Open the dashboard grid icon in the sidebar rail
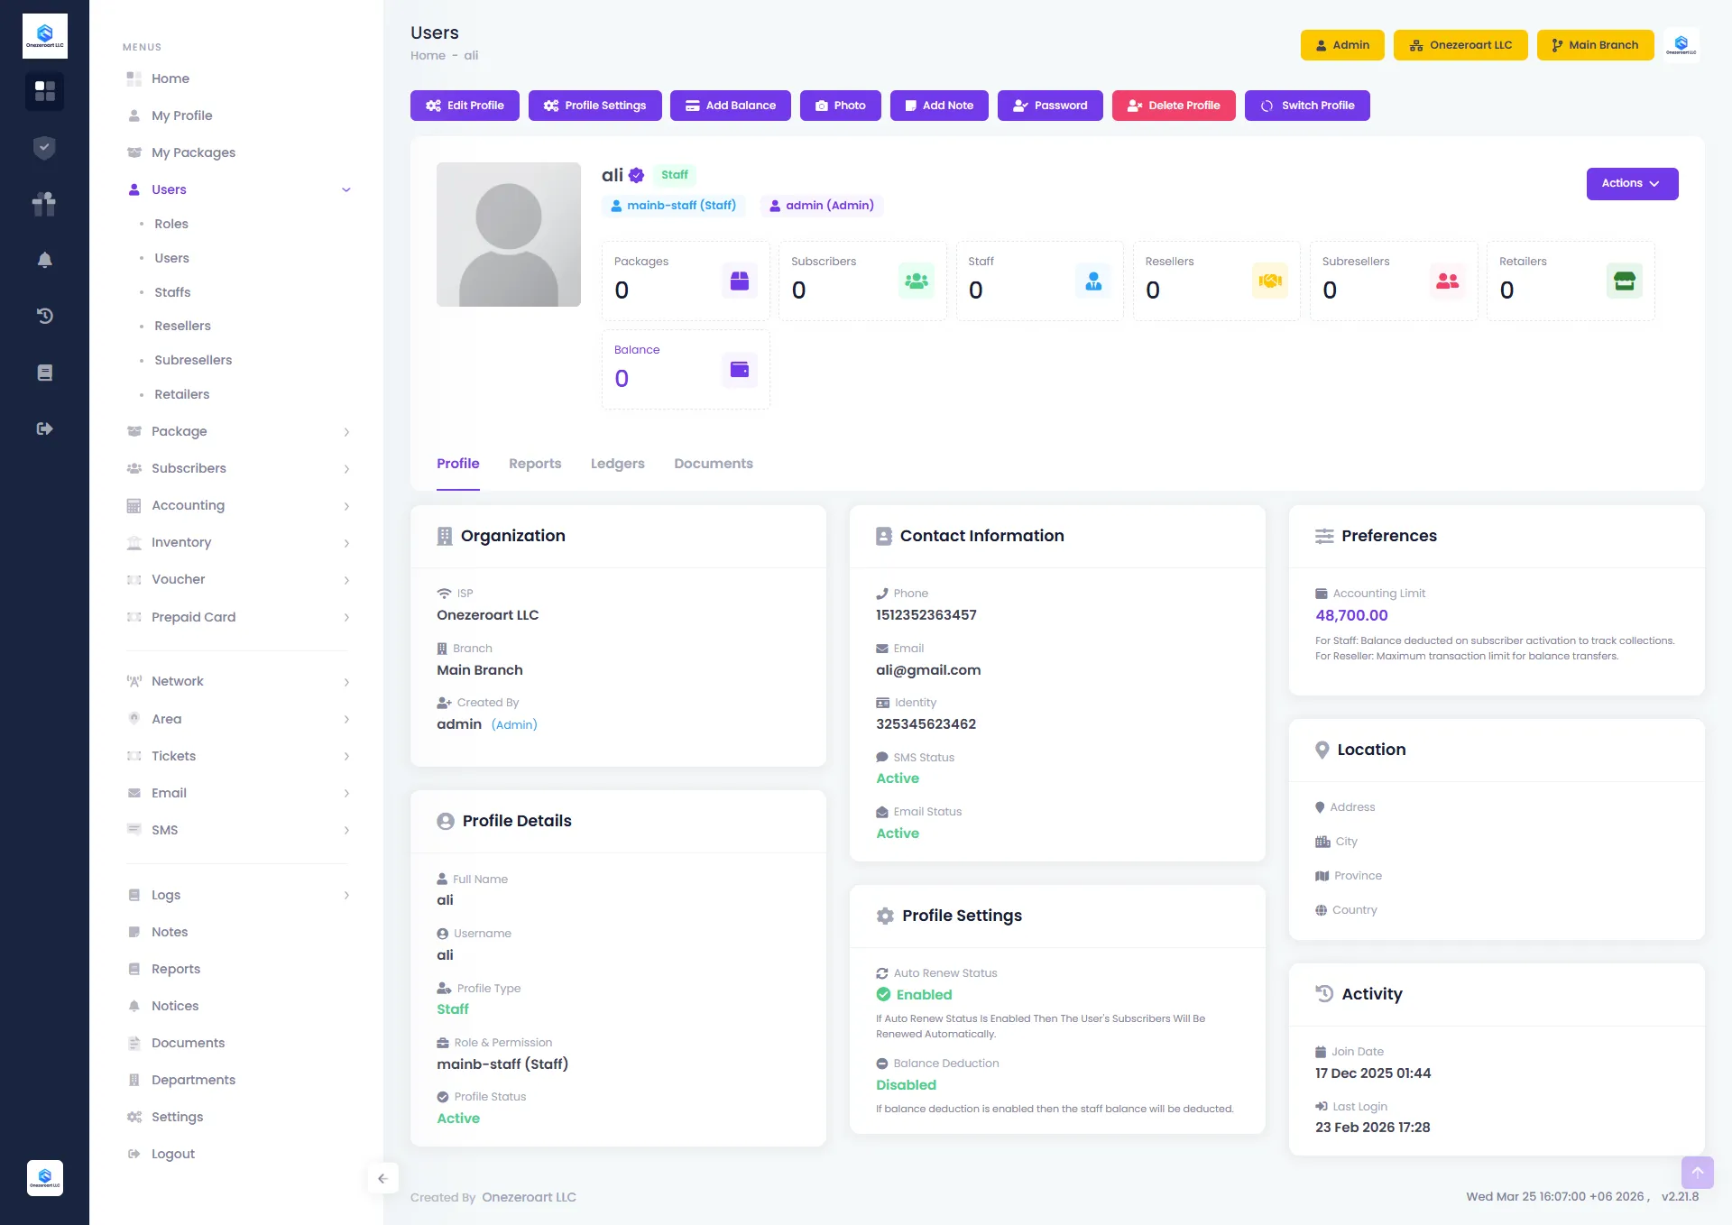This screenshot has height=1225, width=1732. [44, 91]
